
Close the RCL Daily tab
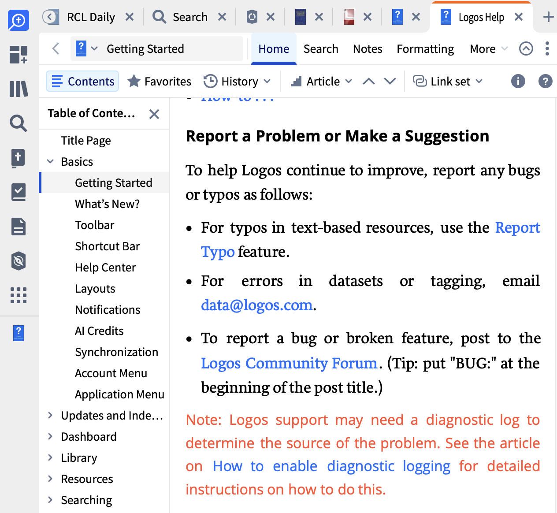130,17
